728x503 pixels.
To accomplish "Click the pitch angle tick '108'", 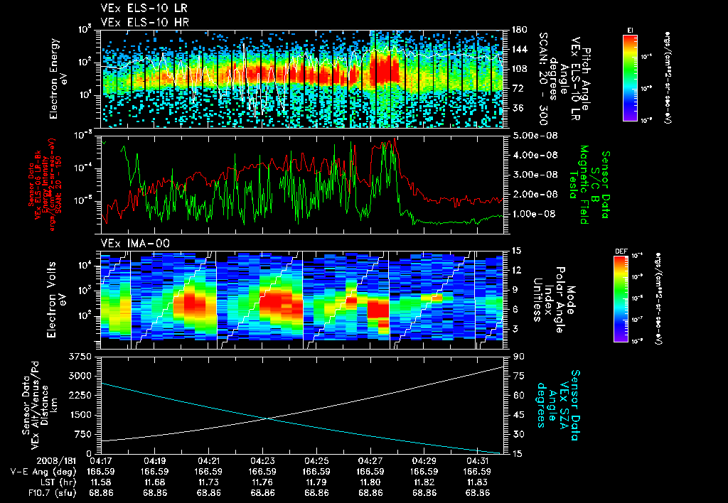I will point(520,69).
